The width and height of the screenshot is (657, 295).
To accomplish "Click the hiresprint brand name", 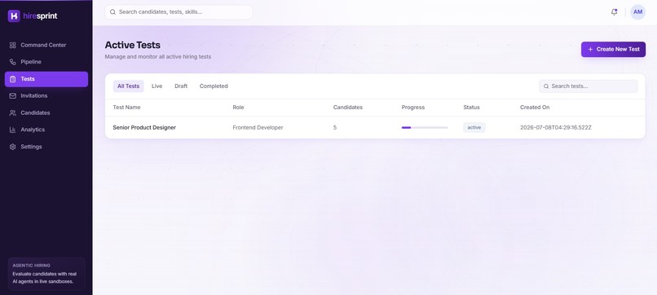I will coord(40,16).
